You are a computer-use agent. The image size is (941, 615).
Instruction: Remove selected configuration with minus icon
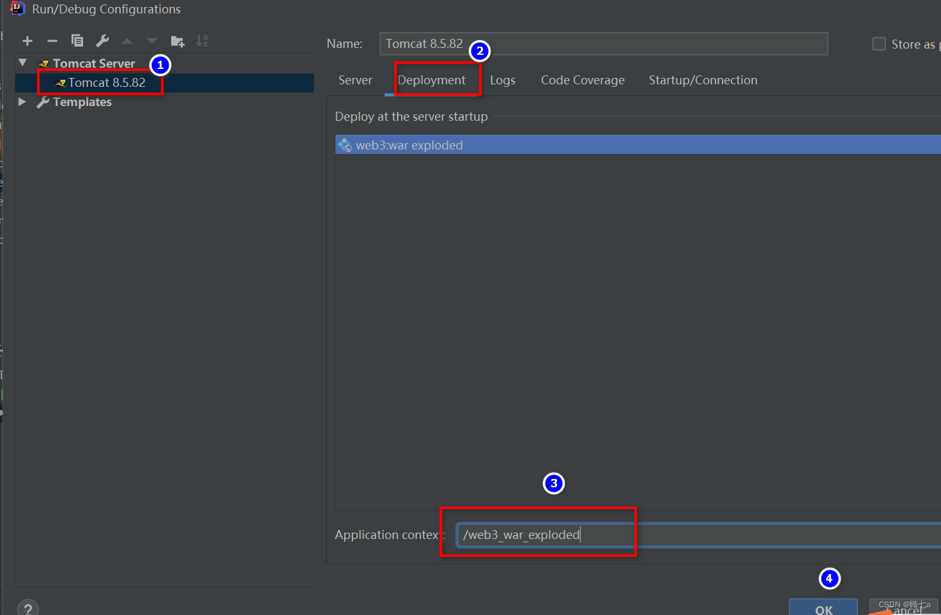pyautogui.click(x=52, y=41)
